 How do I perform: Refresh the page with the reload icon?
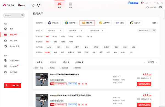click(38, 5)
